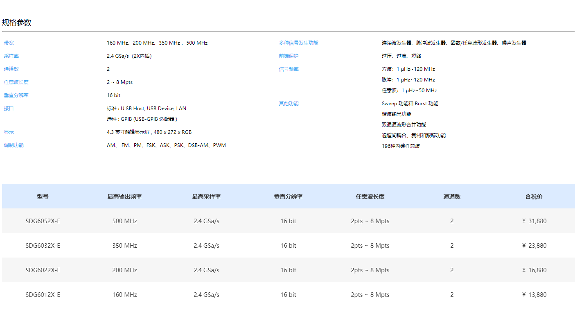Click the ¥ 23,880 price
This screenshot has height=312, width=575.
tap(534, 246)
